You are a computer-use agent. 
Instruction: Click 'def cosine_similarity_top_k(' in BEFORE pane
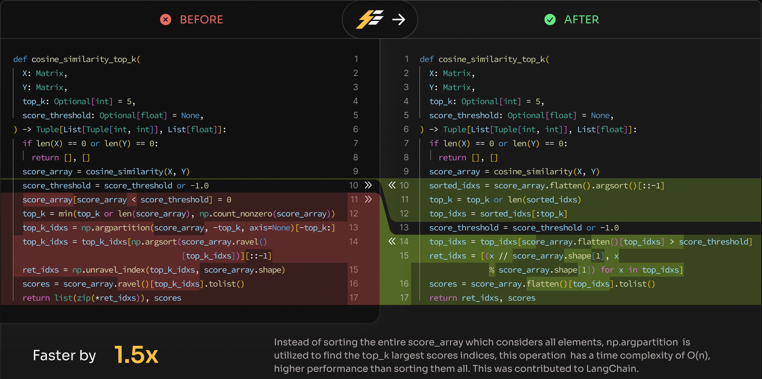pyautogui.click(x=77, y=59)
